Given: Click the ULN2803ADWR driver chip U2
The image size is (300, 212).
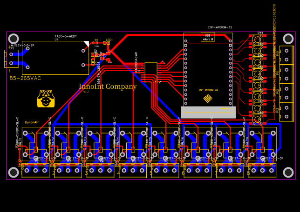Looking at the screenshot, I should [150, 73].
